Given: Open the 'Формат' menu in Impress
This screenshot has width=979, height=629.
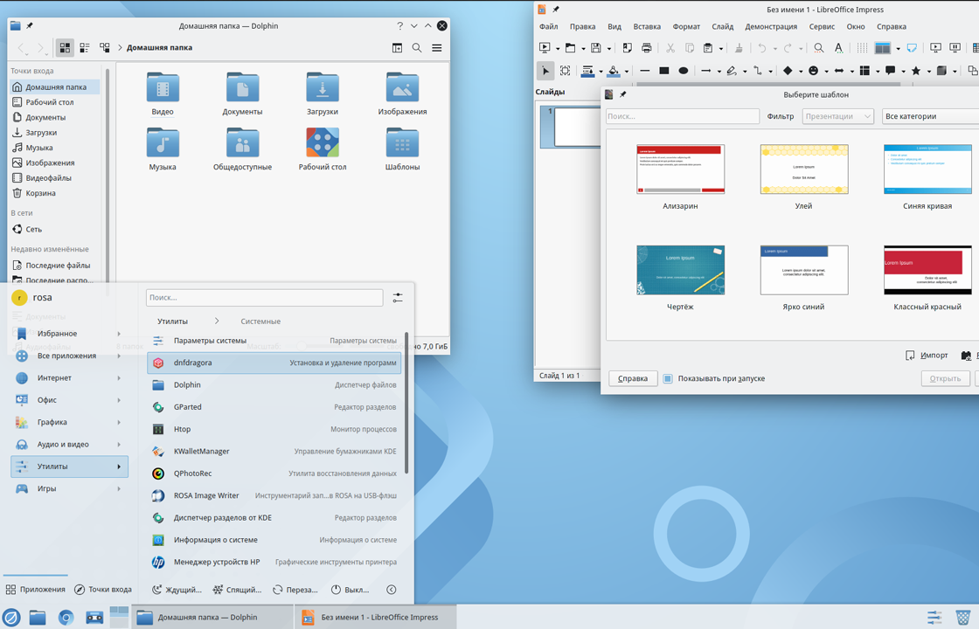Looking at the screenshot, I should [x=686, y=27].
